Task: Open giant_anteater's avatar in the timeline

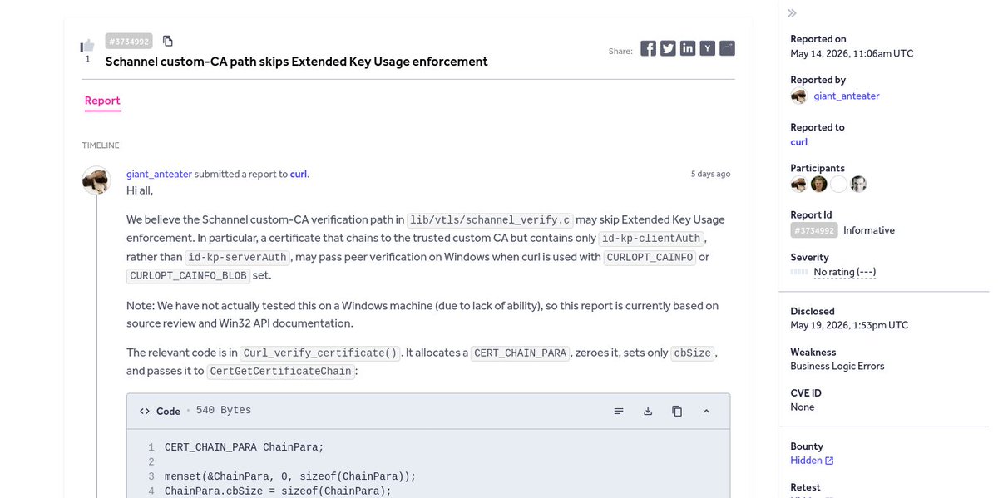Action: [96, 180]
